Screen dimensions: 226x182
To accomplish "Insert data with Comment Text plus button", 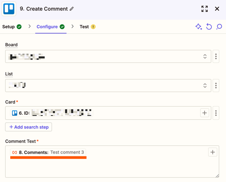I will pyautogui.click(x=213, y=152).
